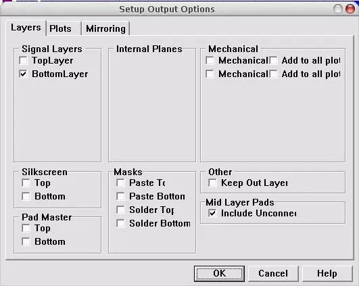Open Help for output options

[x=327, y=274]
